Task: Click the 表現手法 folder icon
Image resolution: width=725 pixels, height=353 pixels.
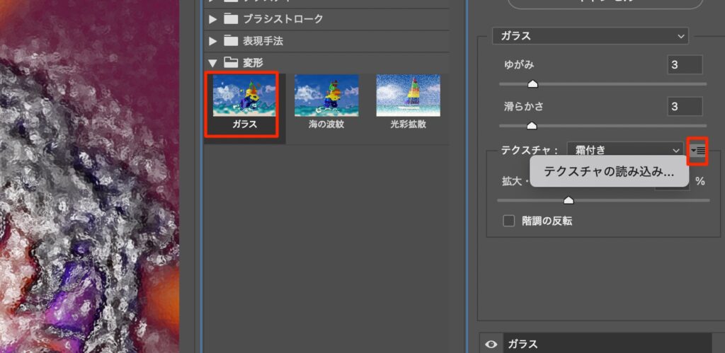Action: click(x=231, y=41)
